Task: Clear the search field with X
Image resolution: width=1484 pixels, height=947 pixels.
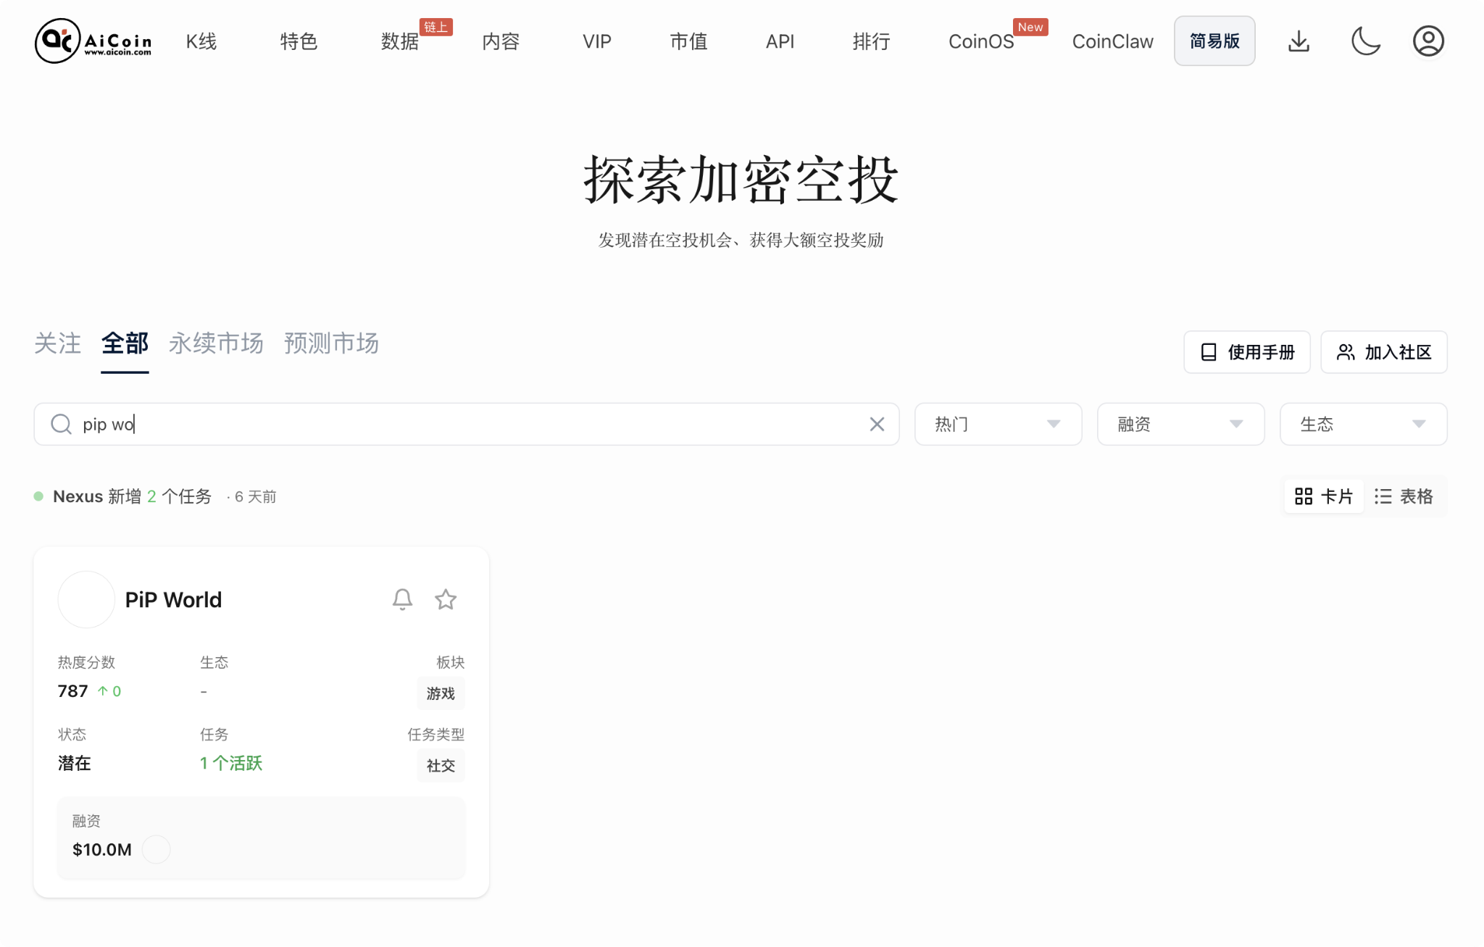Action: point(877,424)
